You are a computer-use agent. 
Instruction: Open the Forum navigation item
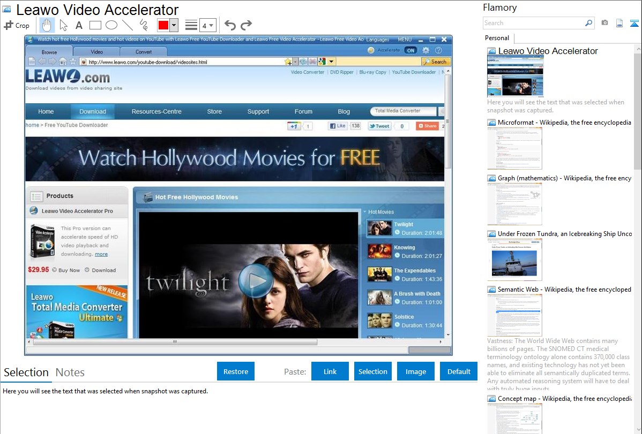click(x=303, y=111)
